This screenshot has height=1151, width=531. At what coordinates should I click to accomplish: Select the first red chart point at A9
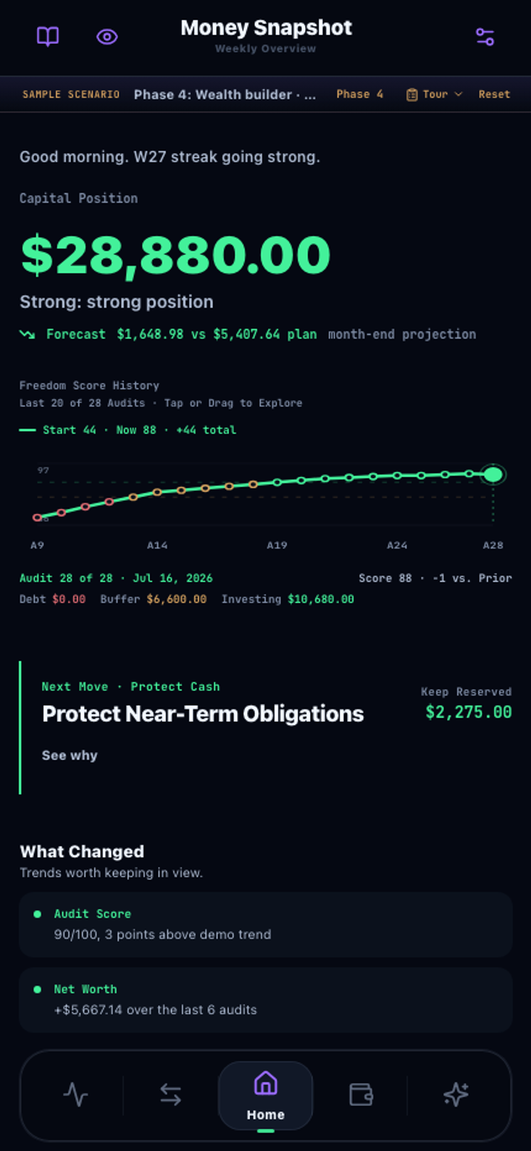pos(37,517)
